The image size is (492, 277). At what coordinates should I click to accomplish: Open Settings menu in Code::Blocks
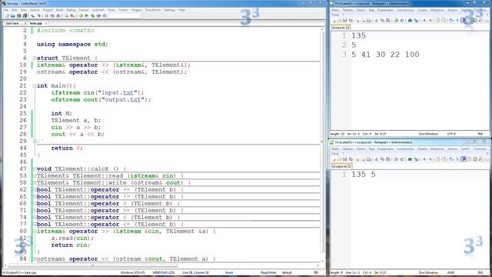pos(169,10)
